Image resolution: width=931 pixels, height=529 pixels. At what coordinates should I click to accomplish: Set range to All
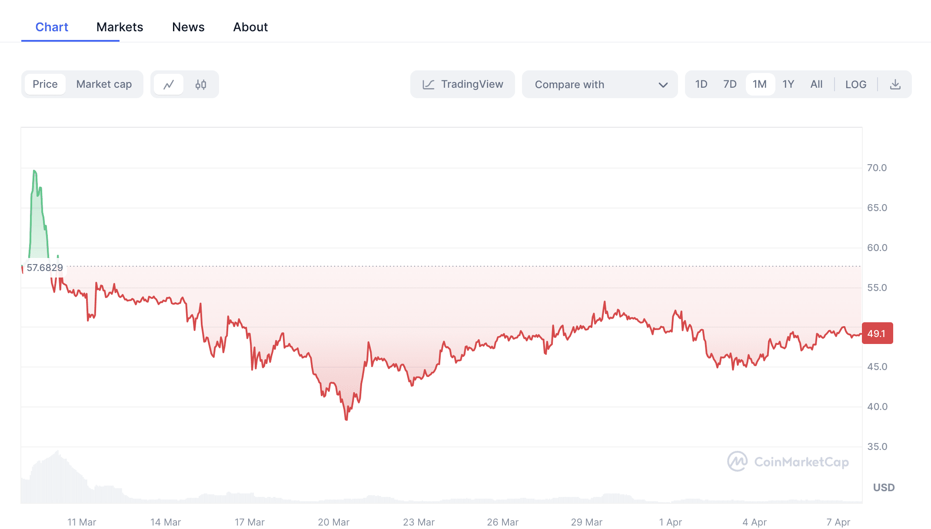pyautogui.click(x=816, y=84)
